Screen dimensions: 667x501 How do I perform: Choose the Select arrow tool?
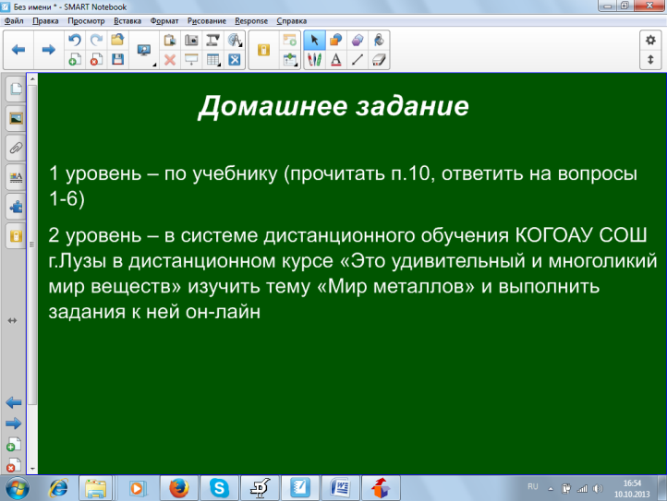[315, 41]
